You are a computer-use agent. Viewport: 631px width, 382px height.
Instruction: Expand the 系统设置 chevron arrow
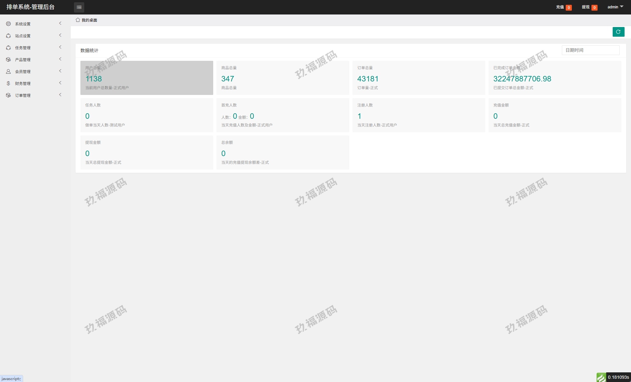pos(60,23)
